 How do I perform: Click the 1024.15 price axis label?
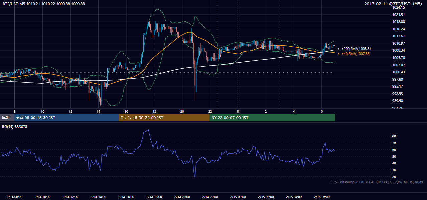399,7
